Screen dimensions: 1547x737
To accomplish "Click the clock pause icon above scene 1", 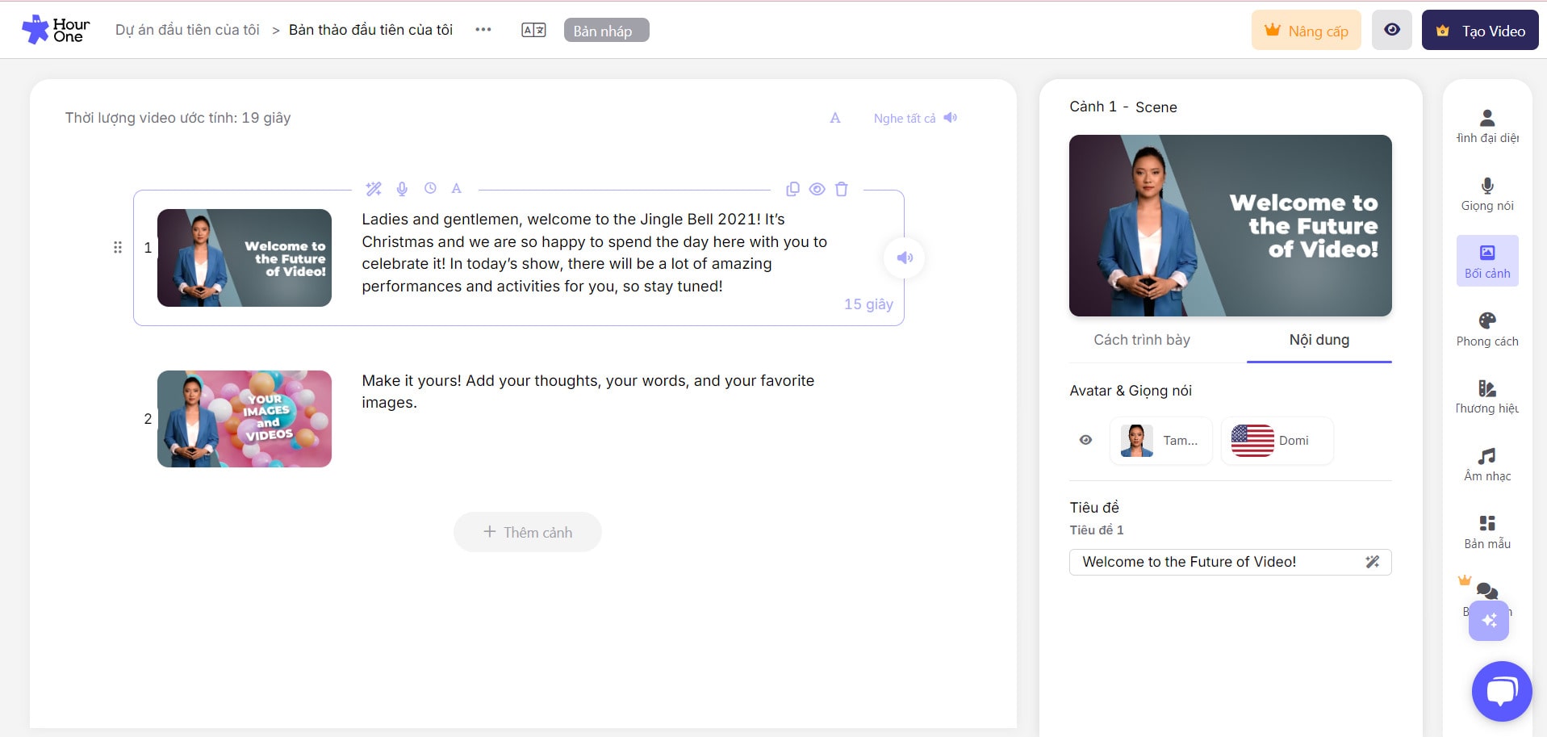I will 430,188.
